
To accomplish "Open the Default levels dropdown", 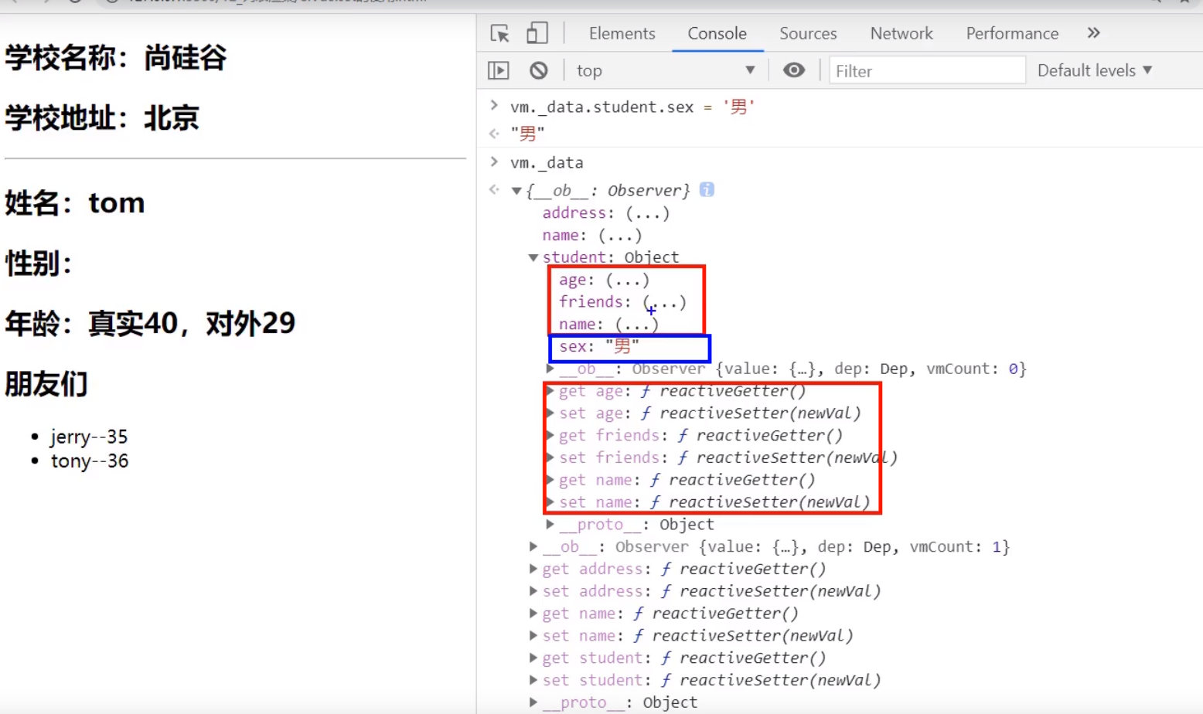I will (1095, 70).
